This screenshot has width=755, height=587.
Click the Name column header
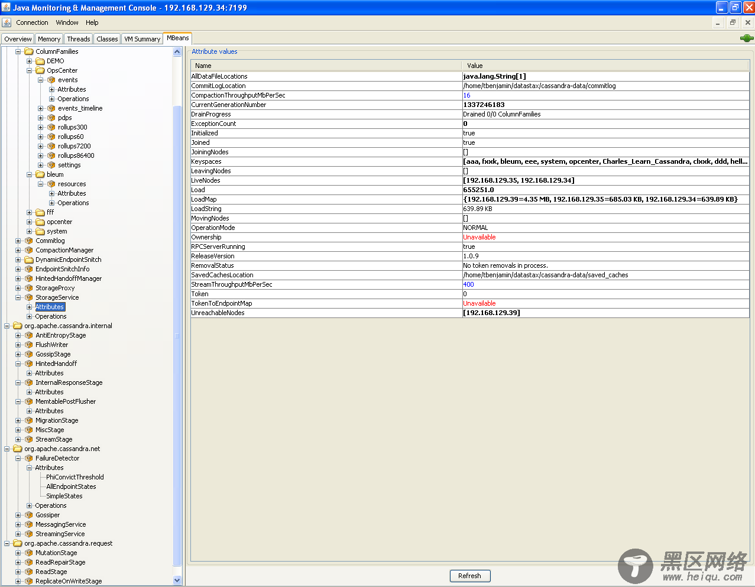326,66
